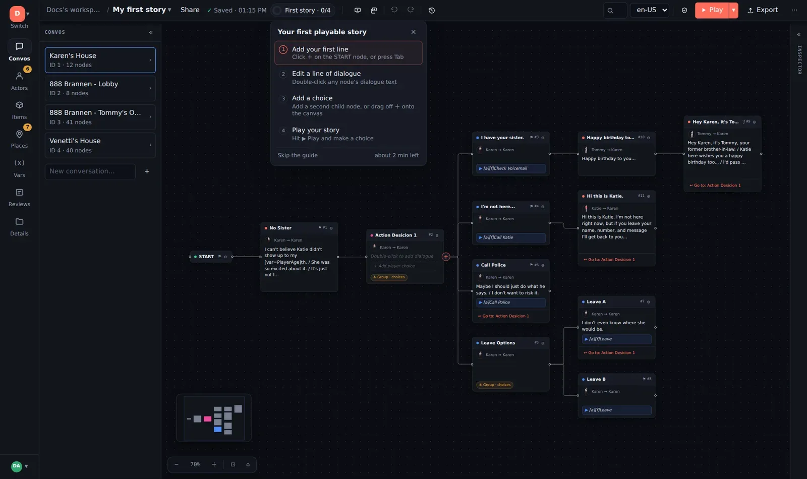Add new conversation with plus button
Screen dimensions: 807x479
coord(147,171)
